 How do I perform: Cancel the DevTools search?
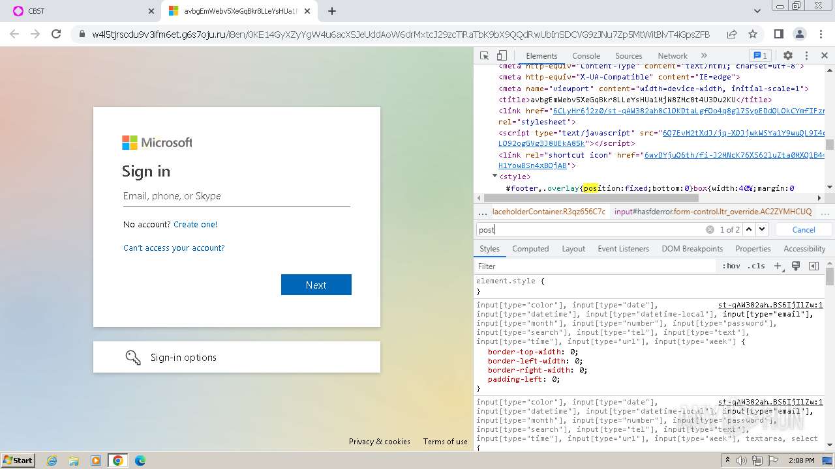pyautogui.click(x=804, y=229)
